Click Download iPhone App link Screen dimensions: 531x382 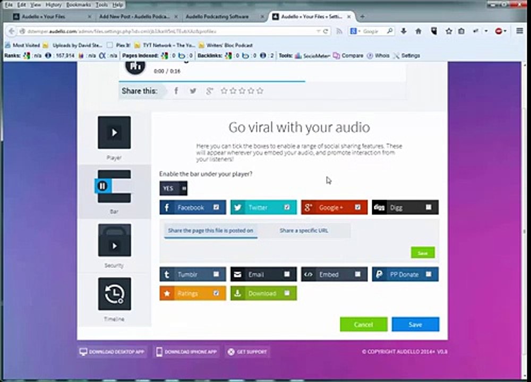click(186, 352)
